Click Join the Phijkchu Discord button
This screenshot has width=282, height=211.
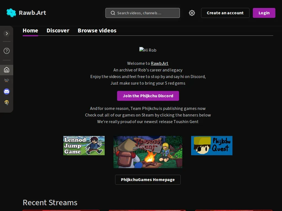coord(148,96)
